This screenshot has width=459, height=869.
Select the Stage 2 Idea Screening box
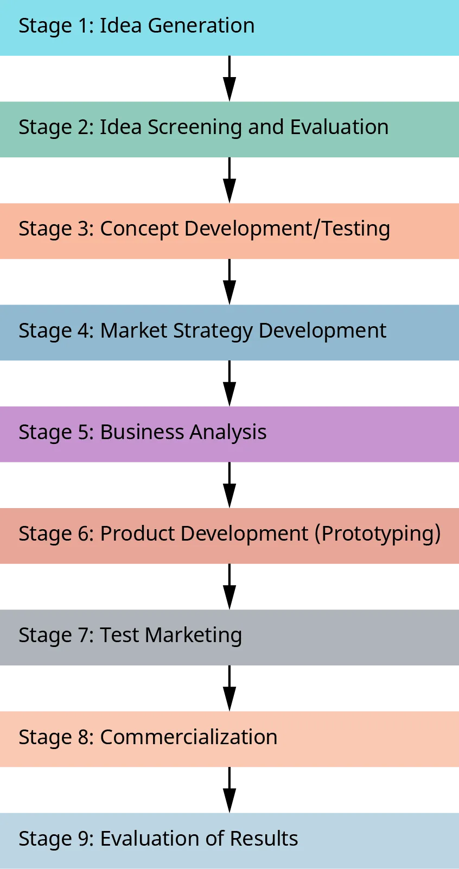click(x=229, y=129)
